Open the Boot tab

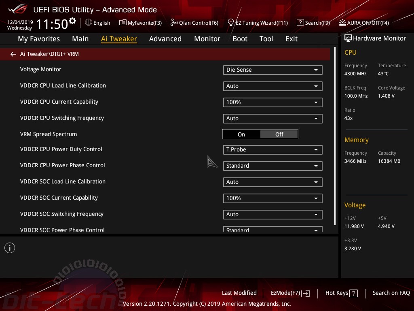(x=240, y=39)
